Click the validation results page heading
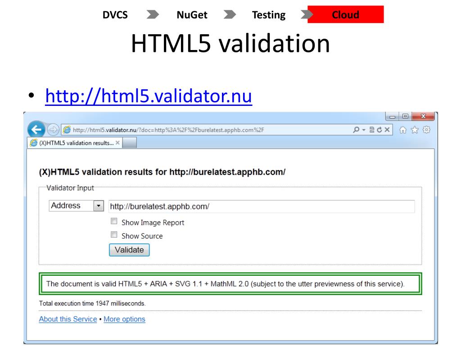This screenshot has width=461, height=346. tap(162, 172)
